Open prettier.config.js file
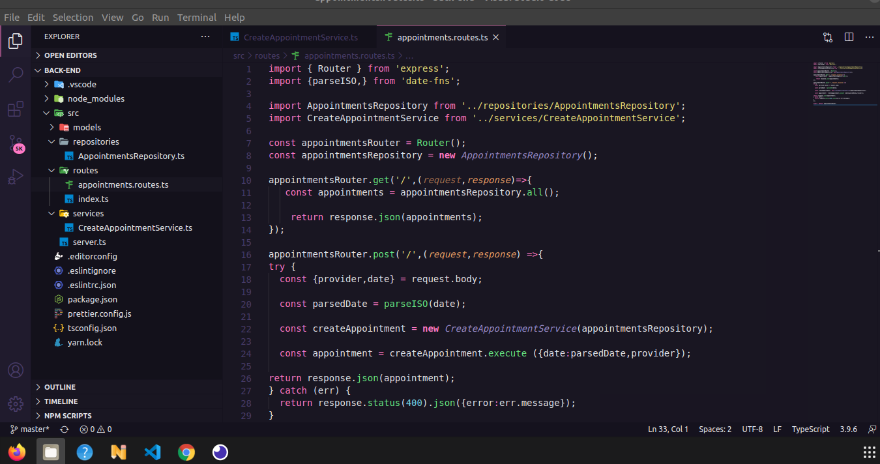This screenshot has height=464, width=880. (126, 313)
